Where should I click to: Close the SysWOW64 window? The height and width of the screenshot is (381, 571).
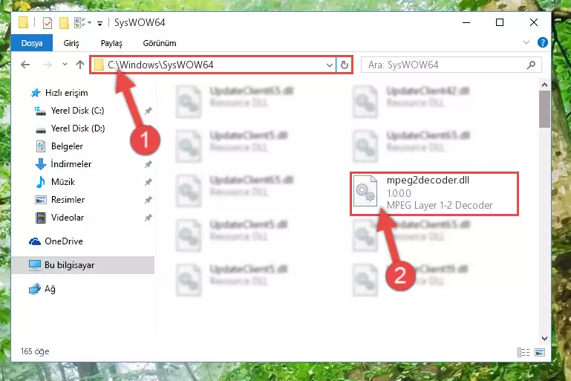[533, 22]
